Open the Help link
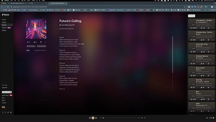 [3, 98]
